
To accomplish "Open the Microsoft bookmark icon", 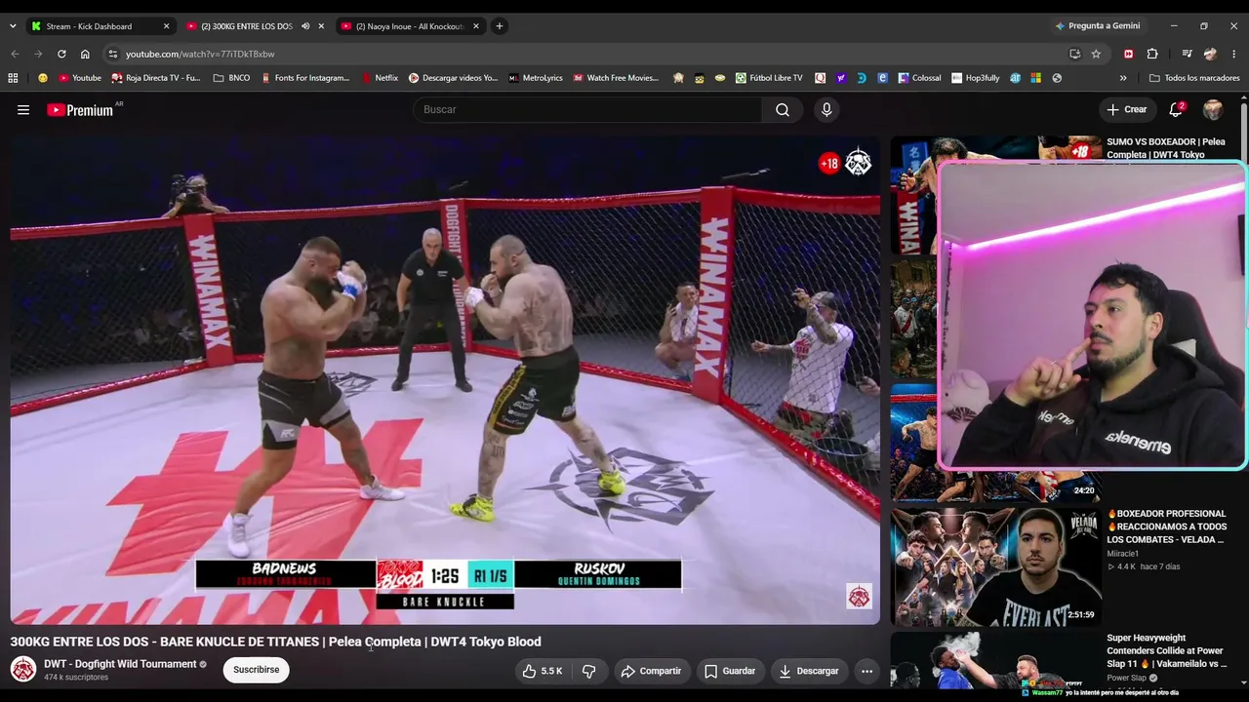I will click(1035, 78).
